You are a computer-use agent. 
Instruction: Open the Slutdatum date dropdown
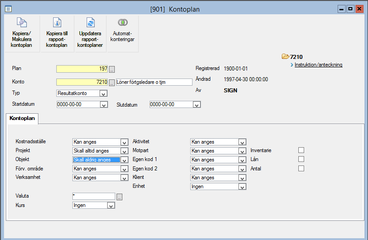pos(197,105)
